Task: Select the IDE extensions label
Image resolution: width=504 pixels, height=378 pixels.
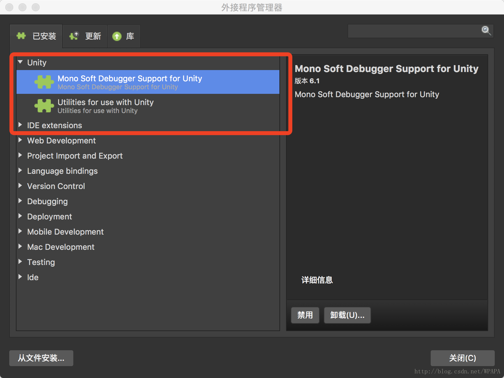Action: [x=54, y=125]
